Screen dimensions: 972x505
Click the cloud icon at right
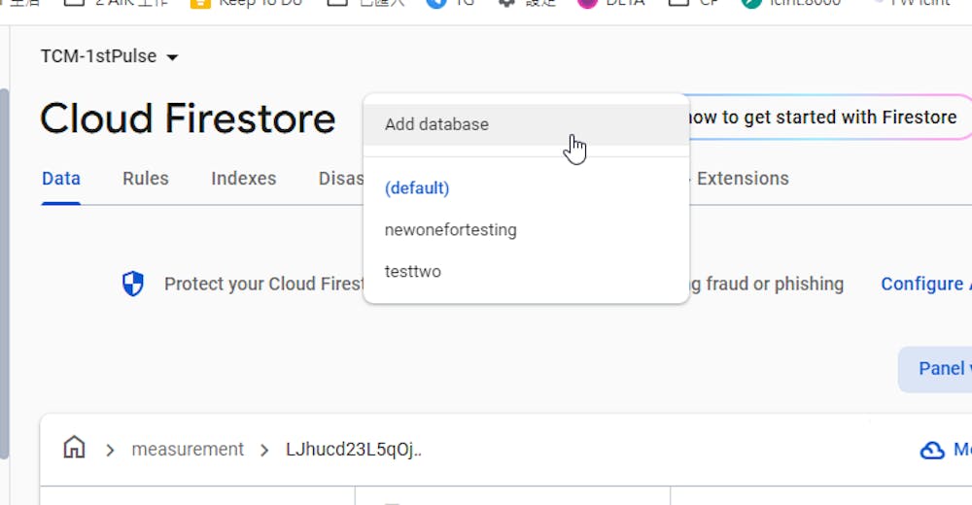932,450
